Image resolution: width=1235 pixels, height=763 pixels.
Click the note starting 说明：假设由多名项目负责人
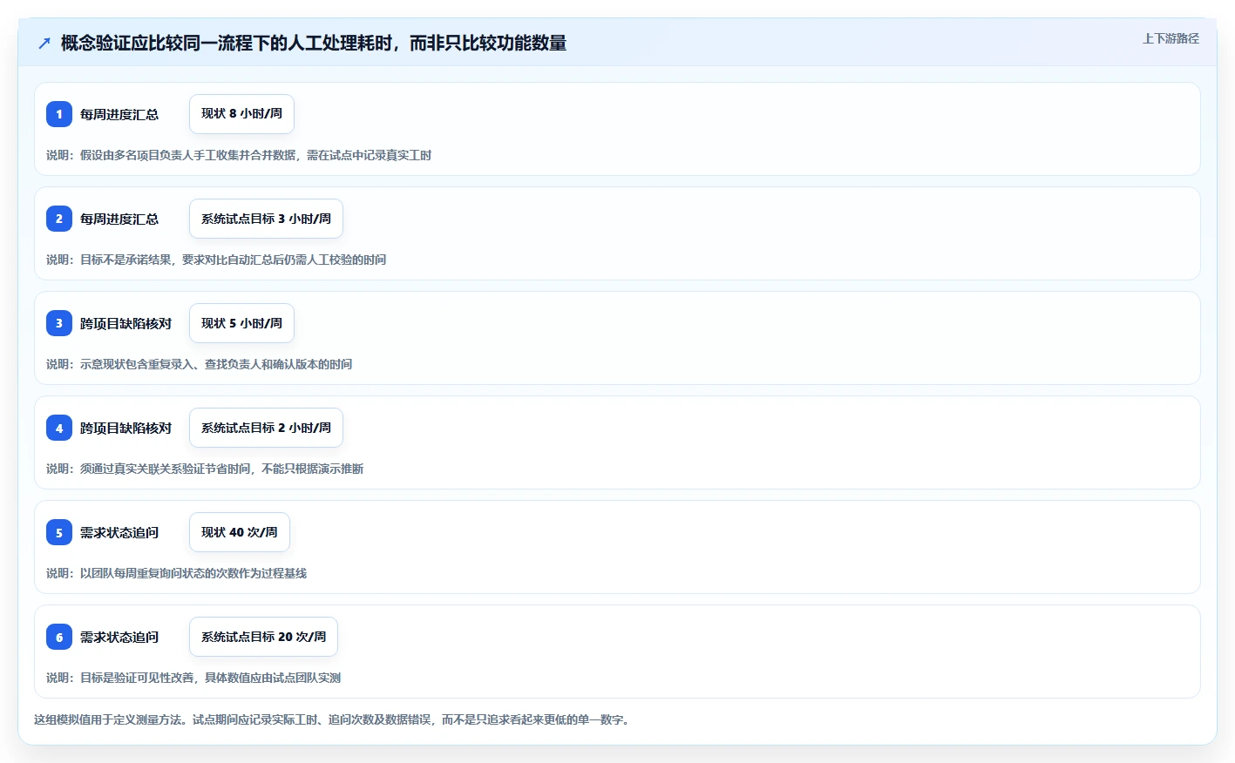[x=239, y=155]
